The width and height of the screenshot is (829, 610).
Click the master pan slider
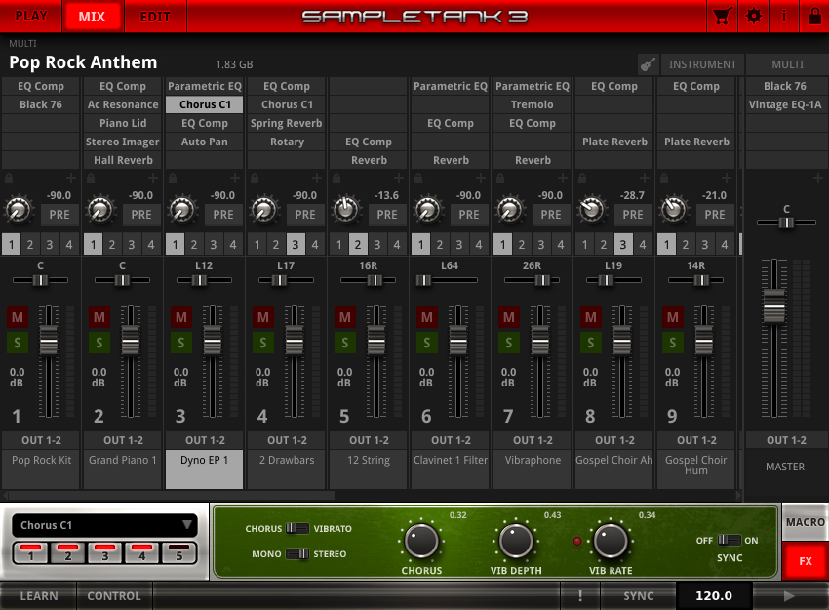tap(786, 223)
